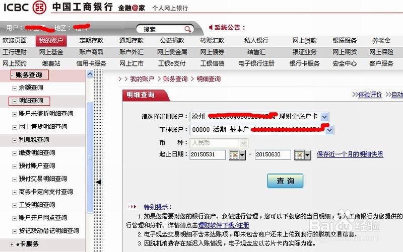Viewport: 403px width, 252px height.
Task: Click the start date input field 20150531
Action: pyautogui.click(x=208, y=154)
